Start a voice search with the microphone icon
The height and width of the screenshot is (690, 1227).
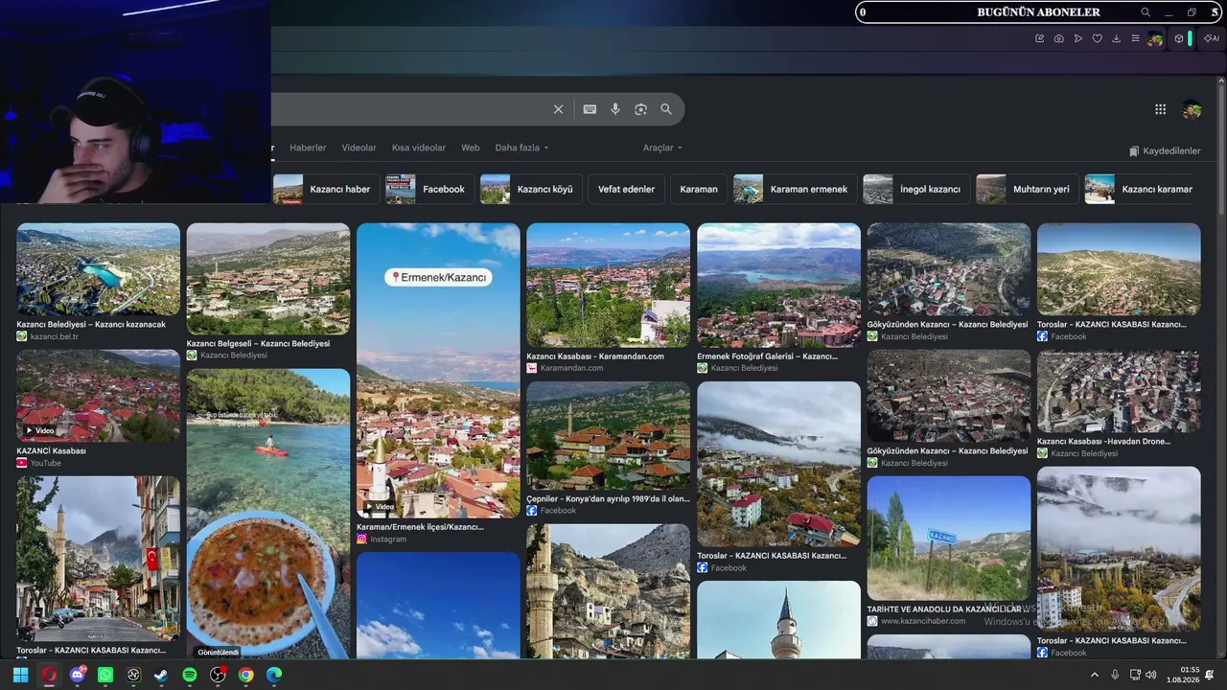tap(615, 109)
